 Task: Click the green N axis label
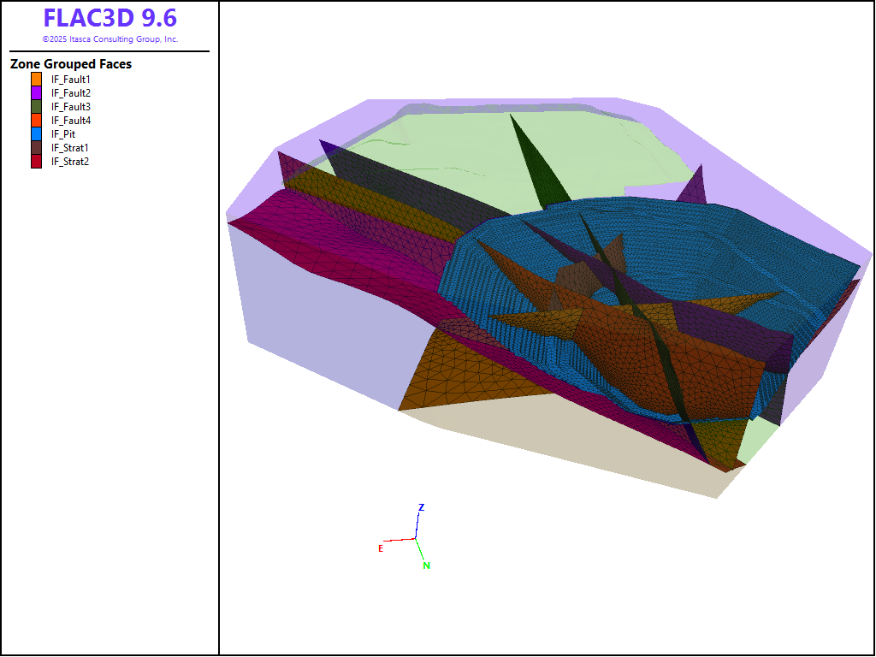point(426,565)
